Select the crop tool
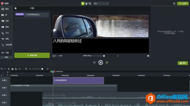190x106 pixels. click(90, 4)
